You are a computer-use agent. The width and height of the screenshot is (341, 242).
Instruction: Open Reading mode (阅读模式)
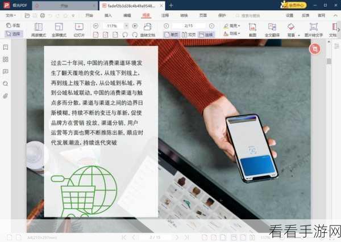coord(39,29)
